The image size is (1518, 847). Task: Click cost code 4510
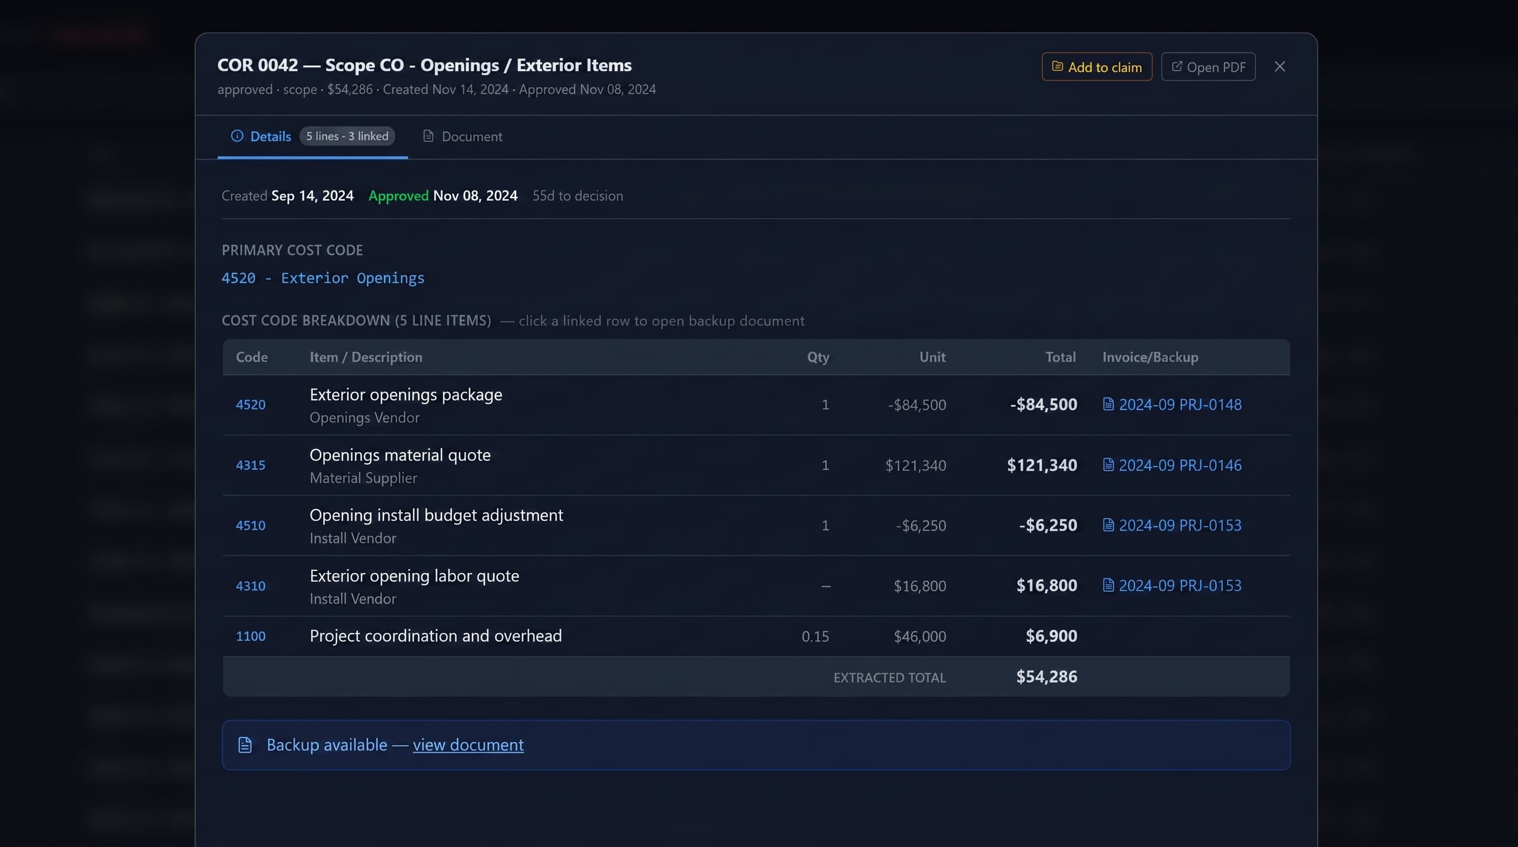(250, 526)
